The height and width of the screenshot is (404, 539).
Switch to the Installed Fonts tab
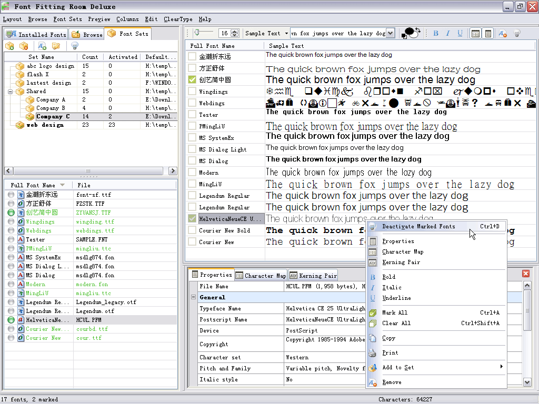36,34
